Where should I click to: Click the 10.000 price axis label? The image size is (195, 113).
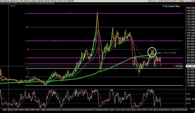[x=191, y=86]
